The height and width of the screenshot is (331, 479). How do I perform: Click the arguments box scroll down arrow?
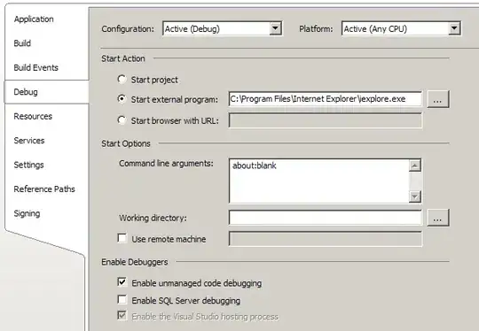[415, 196]
